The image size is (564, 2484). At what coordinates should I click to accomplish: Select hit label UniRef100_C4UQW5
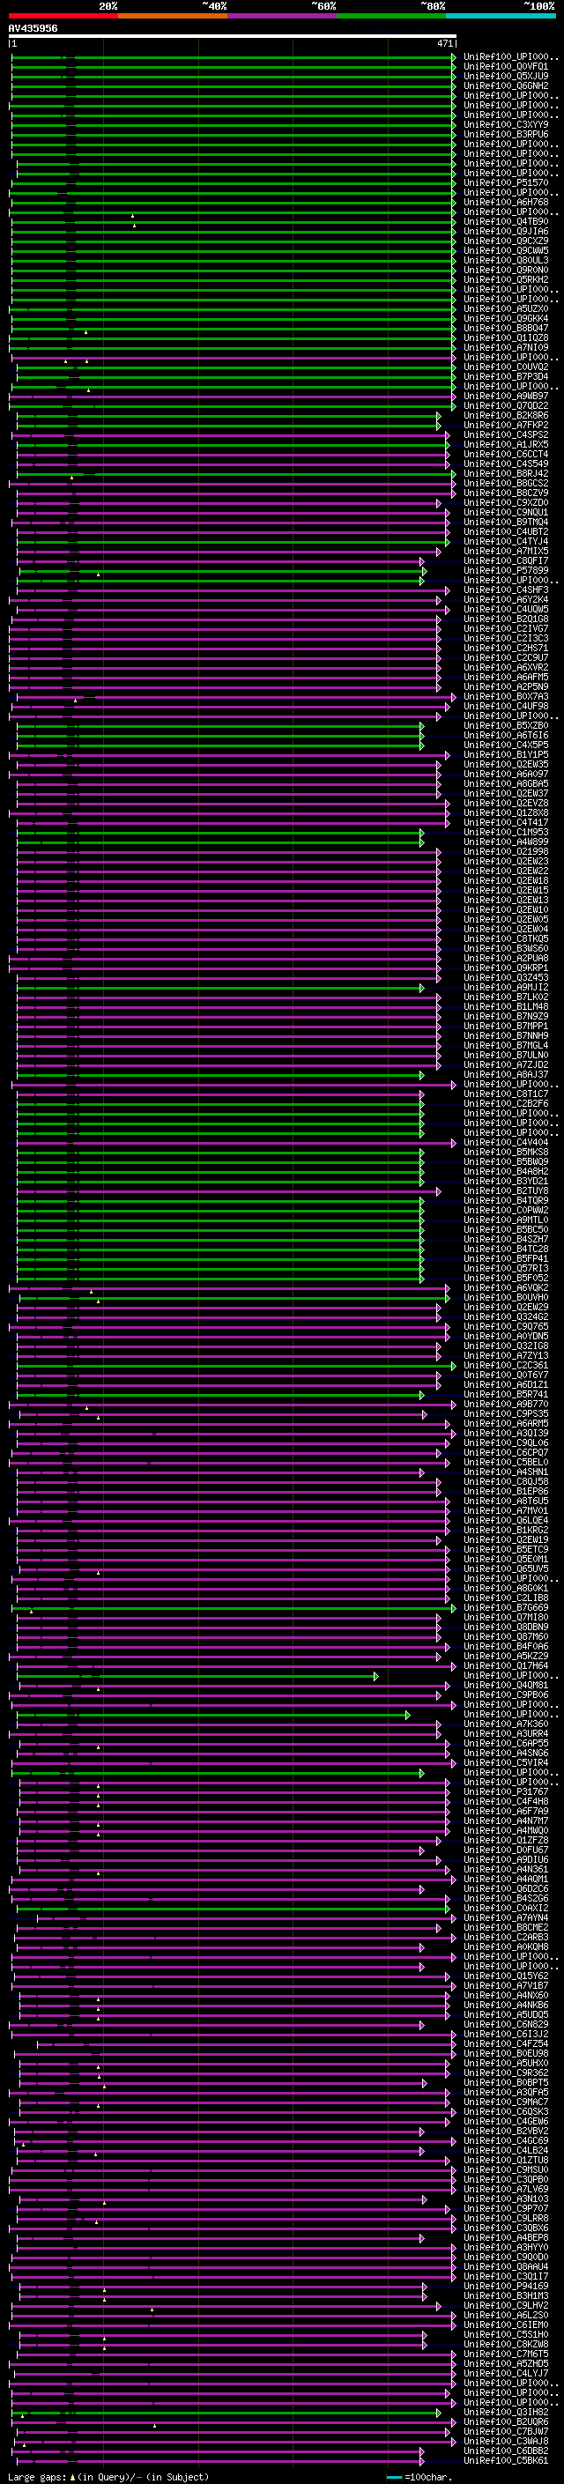(506, 609)
